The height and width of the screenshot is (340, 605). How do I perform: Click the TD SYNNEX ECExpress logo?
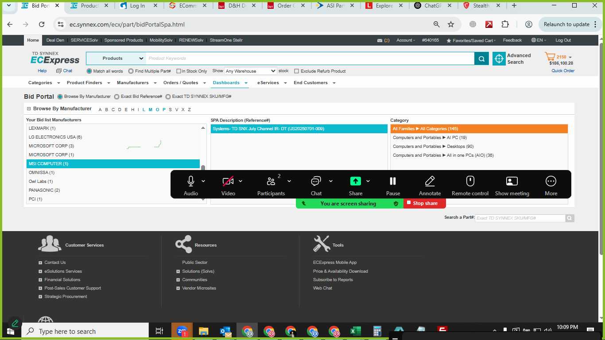click(55, 58)
